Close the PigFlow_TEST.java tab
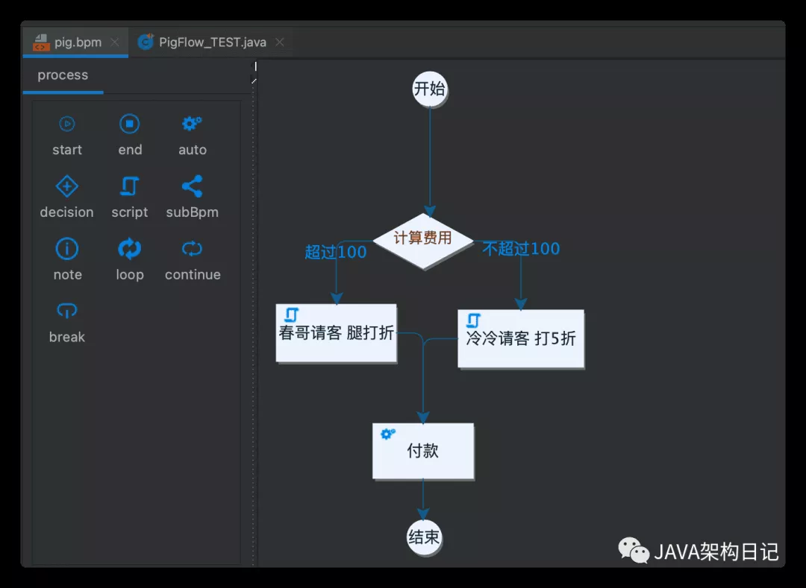The height and width of the screenshot is (588, 806). pos(280,42)
